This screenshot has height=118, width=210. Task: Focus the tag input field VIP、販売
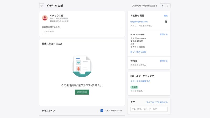pos(149,109)
